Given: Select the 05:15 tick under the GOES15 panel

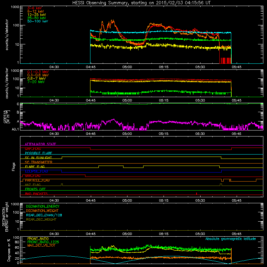Looking at the screenshot, I should tap(164, 134).
